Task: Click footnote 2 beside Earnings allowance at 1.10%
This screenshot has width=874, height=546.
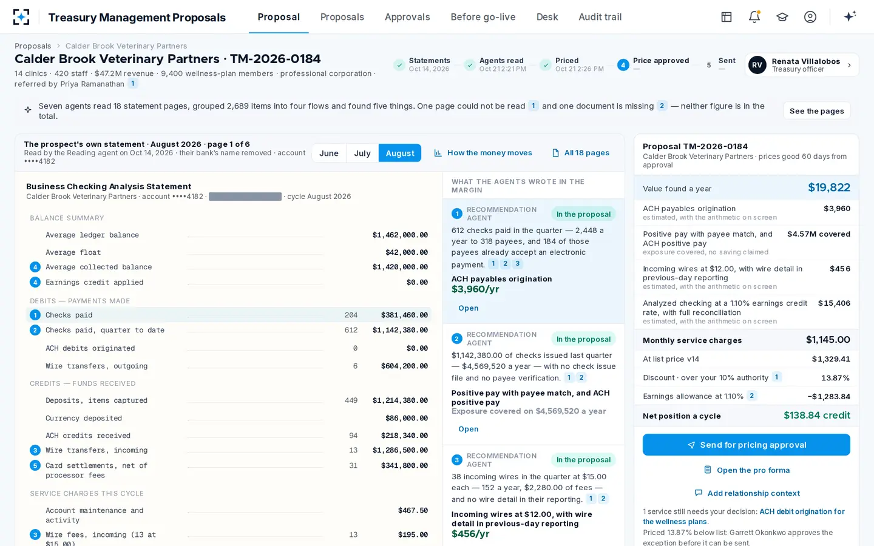Action: point(752,396)
